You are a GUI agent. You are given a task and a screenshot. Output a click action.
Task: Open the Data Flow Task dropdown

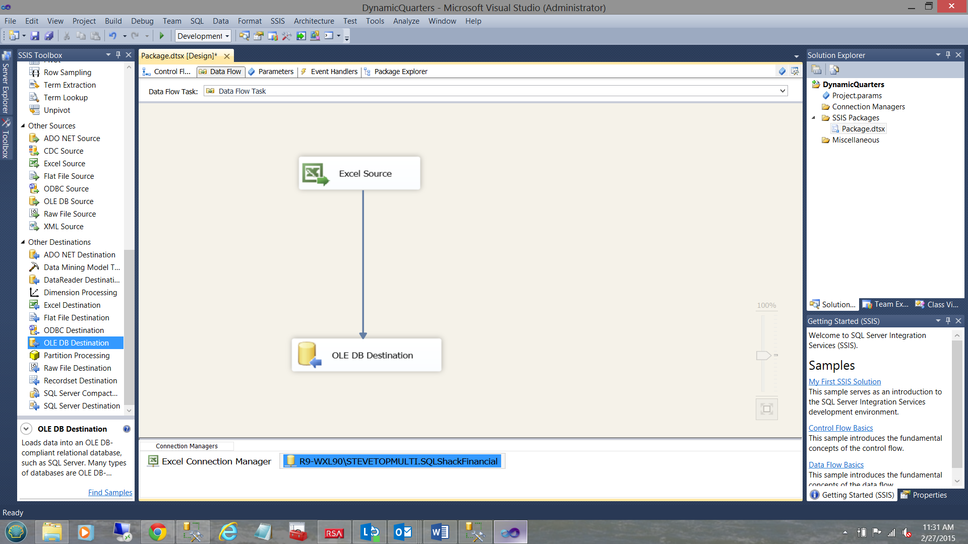(x=782, y=91)
